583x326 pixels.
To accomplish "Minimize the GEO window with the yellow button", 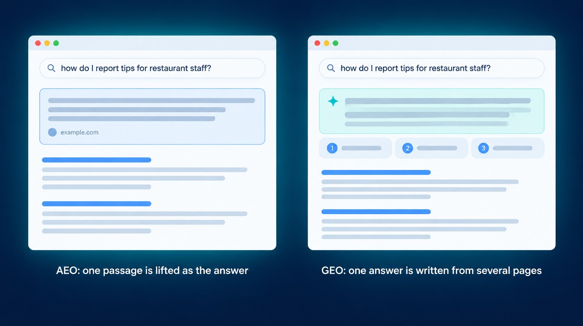I will pyautogui.click(x=326, y=43).
